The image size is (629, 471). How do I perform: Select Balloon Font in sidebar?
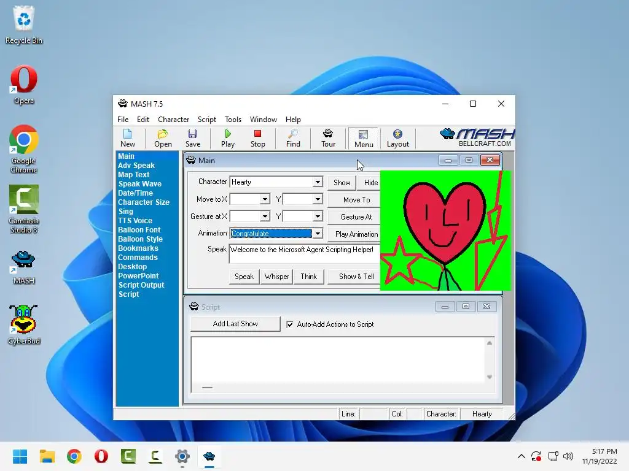tap(139, 230)
